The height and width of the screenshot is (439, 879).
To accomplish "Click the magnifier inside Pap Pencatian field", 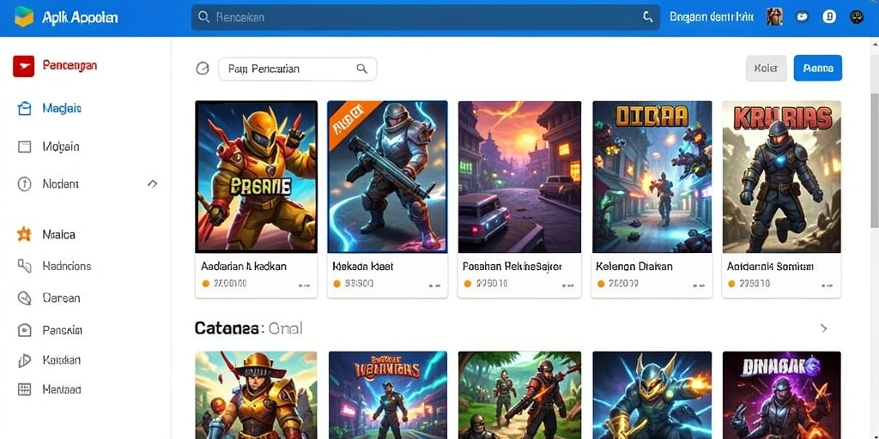I will pos(362,69).
